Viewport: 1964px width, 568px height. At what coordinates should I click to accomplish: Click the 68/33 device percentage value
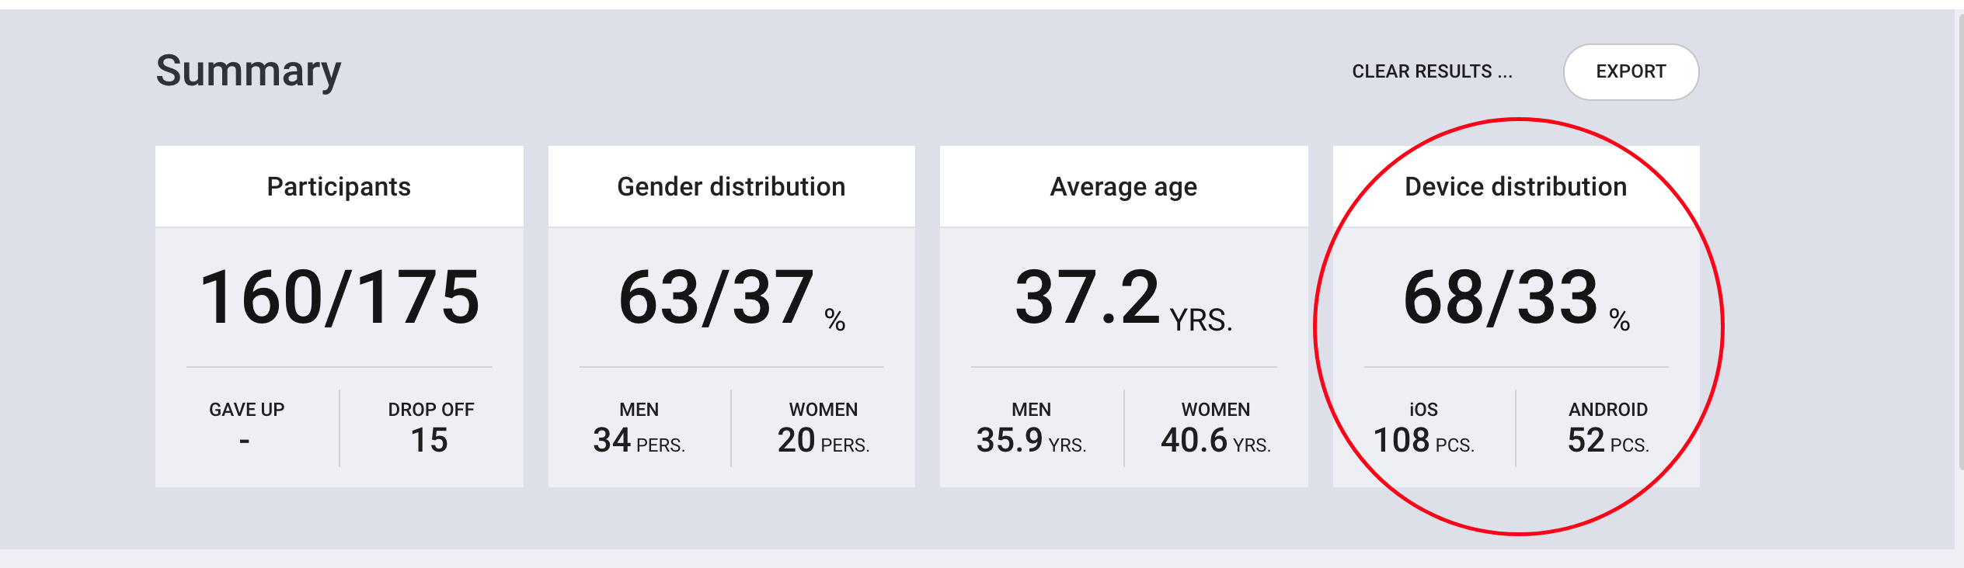pyautogui.click(x=1517, y=299)
